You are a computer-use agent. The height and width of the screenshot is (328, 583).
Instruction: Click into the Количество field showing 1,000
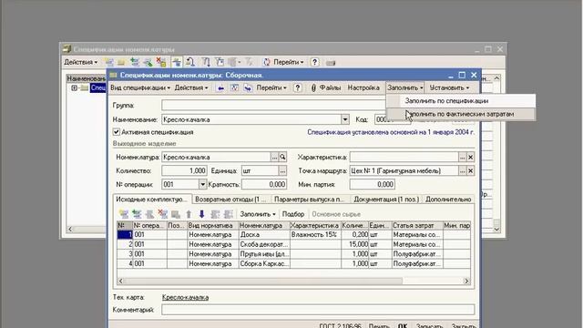click(x=184, y=170)
